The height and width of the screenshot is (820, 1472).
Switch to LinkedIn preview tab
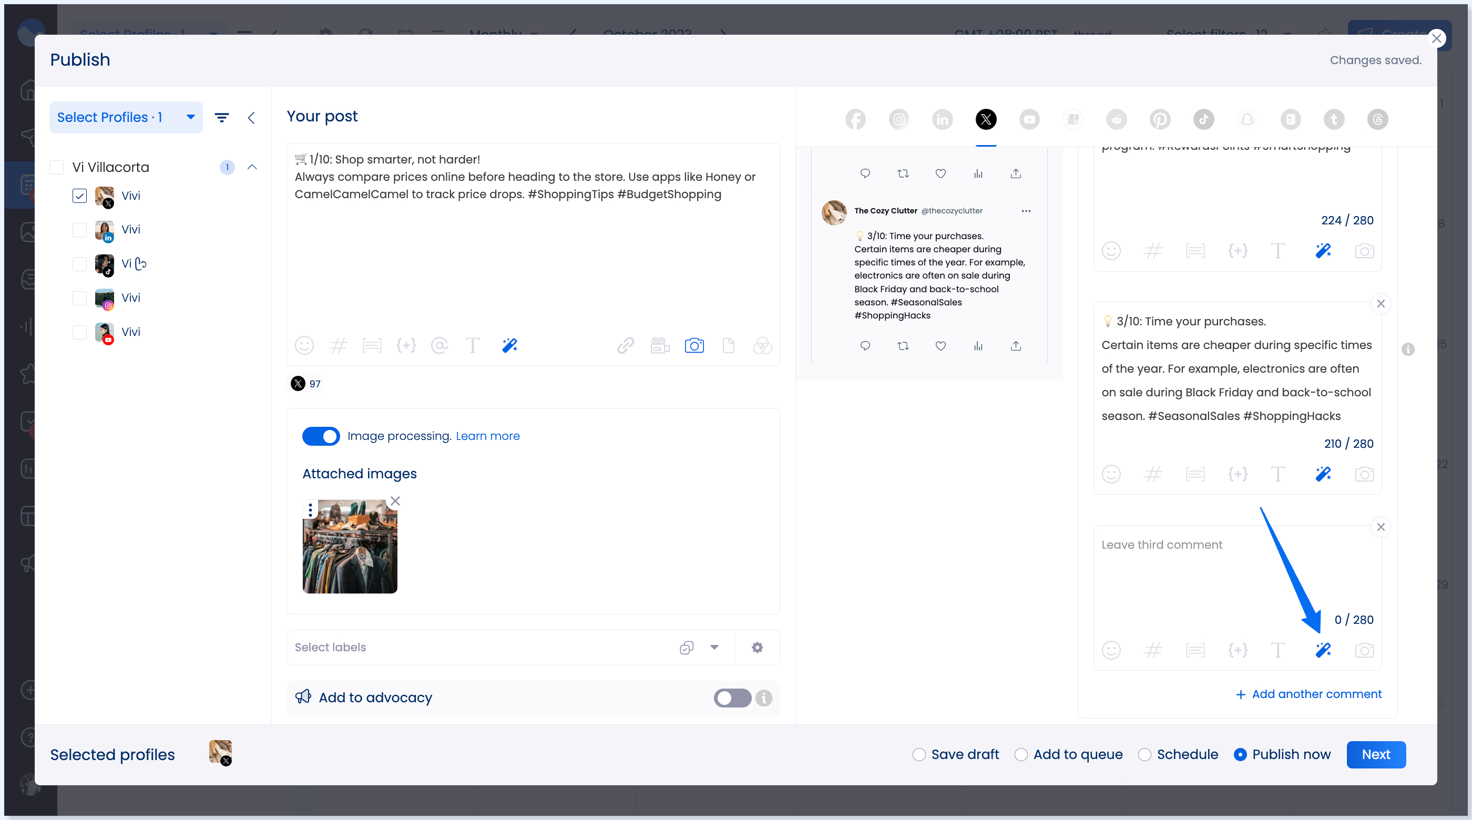click(942, 119)
